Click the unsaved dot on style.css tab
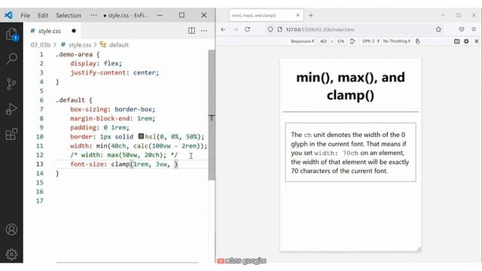This screenshot has width=482, height=271. pos(74,31)
